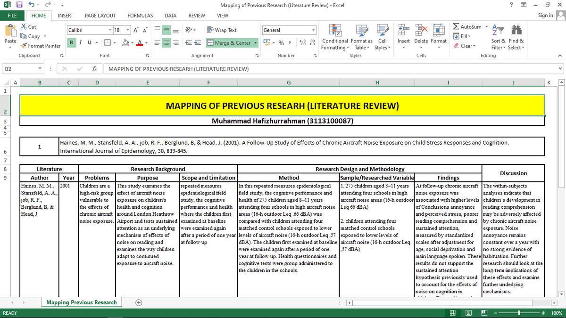Toggle Underline formatting
The width and height of the screenshot is (566, 318).
pos(90,43)
